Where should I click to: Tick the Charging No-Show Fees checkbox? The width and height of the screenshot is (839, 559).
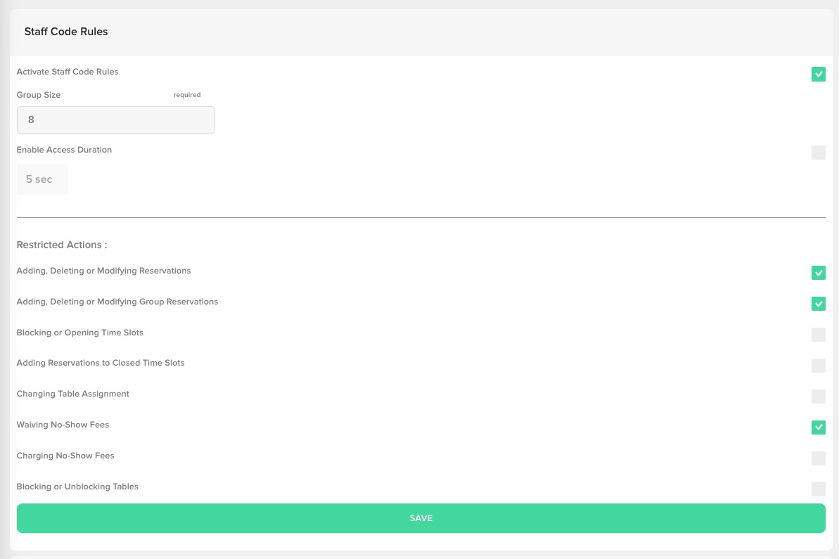pyautogui.click(x=818, y=458)
